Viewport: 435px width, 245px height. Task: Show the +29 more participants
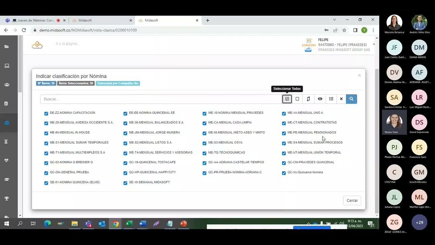[419, 222]
